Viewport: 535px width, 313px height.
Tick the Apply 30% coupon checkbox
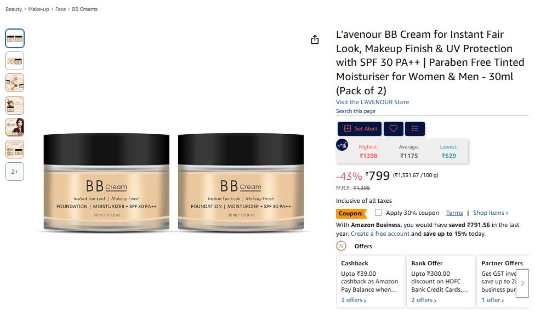pos(378,212)
